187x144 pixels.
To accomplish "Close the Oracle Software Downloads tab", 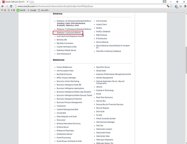I will (x=28, y=2).
